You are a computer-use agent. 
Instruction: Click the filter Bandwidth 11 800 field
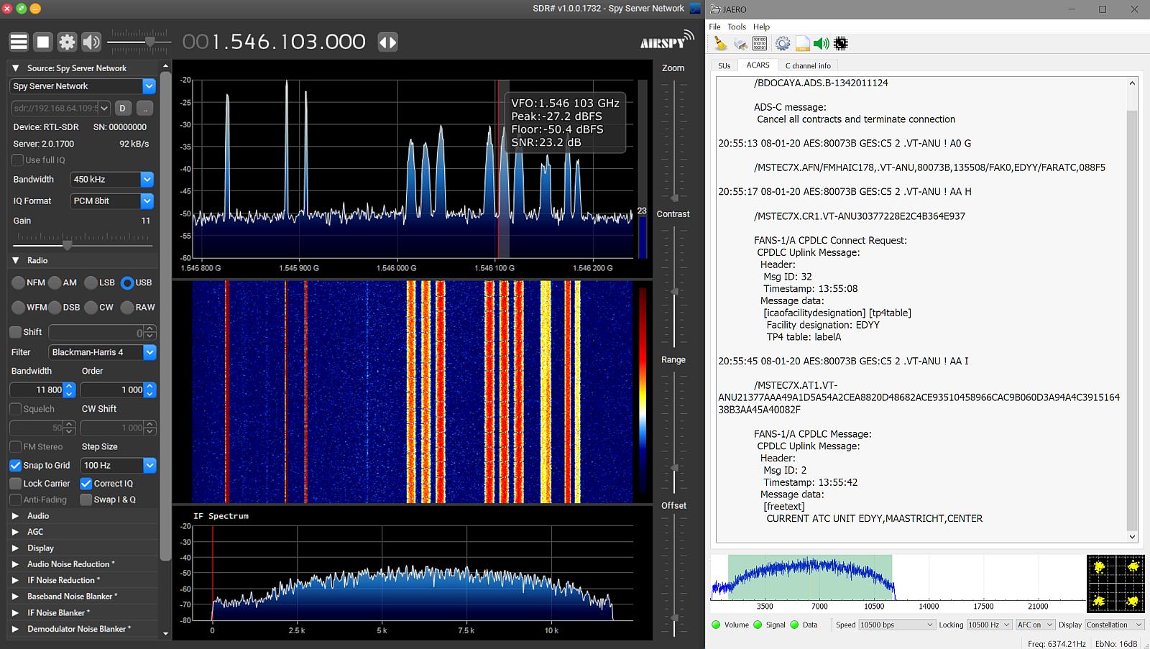(42, 390)
